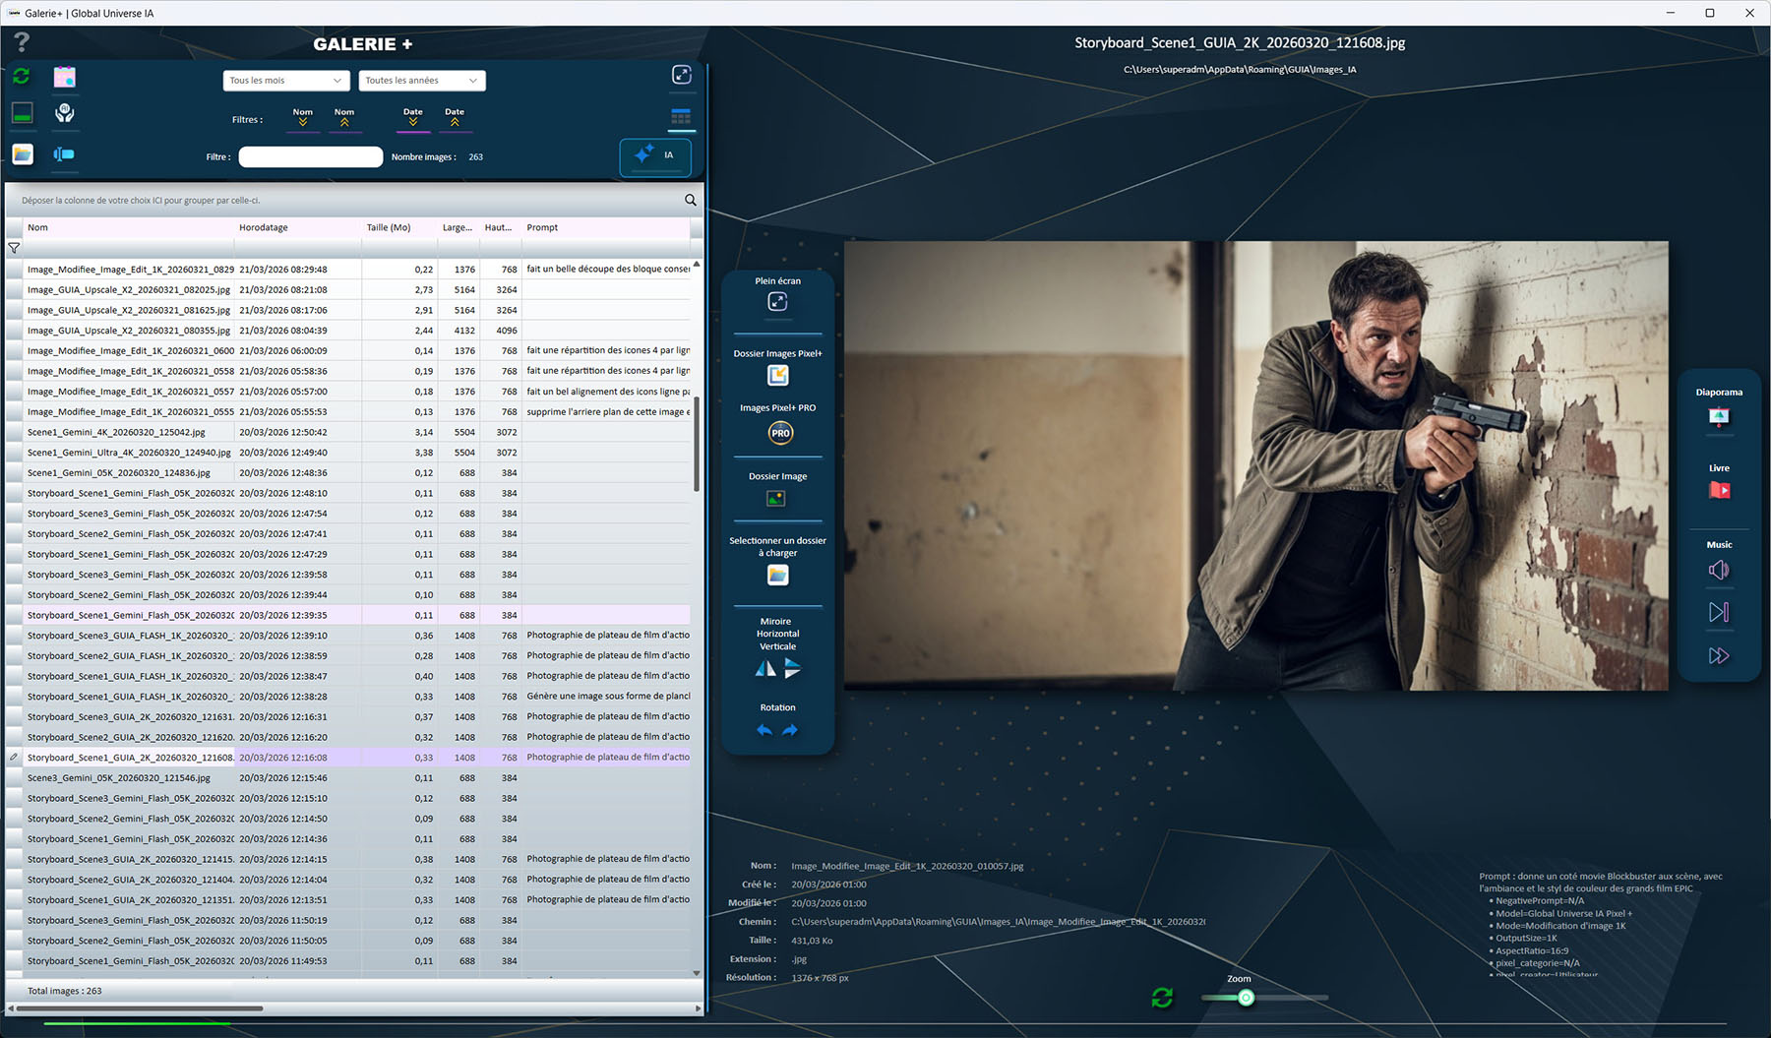The height and width of the screenshot is (1038, 1771).
Task: Click the Filtre text input field
Action: pos(310,157)
